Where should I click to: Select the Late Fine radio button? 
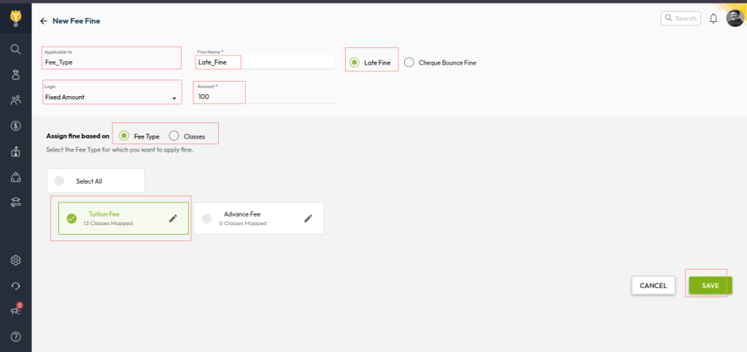[355, 63]
